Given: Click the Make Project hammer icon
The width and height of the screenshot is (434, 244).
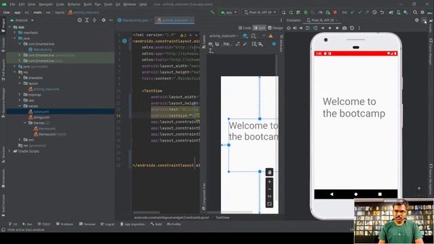Looking at the screenshot, I should tap(212, 12).
